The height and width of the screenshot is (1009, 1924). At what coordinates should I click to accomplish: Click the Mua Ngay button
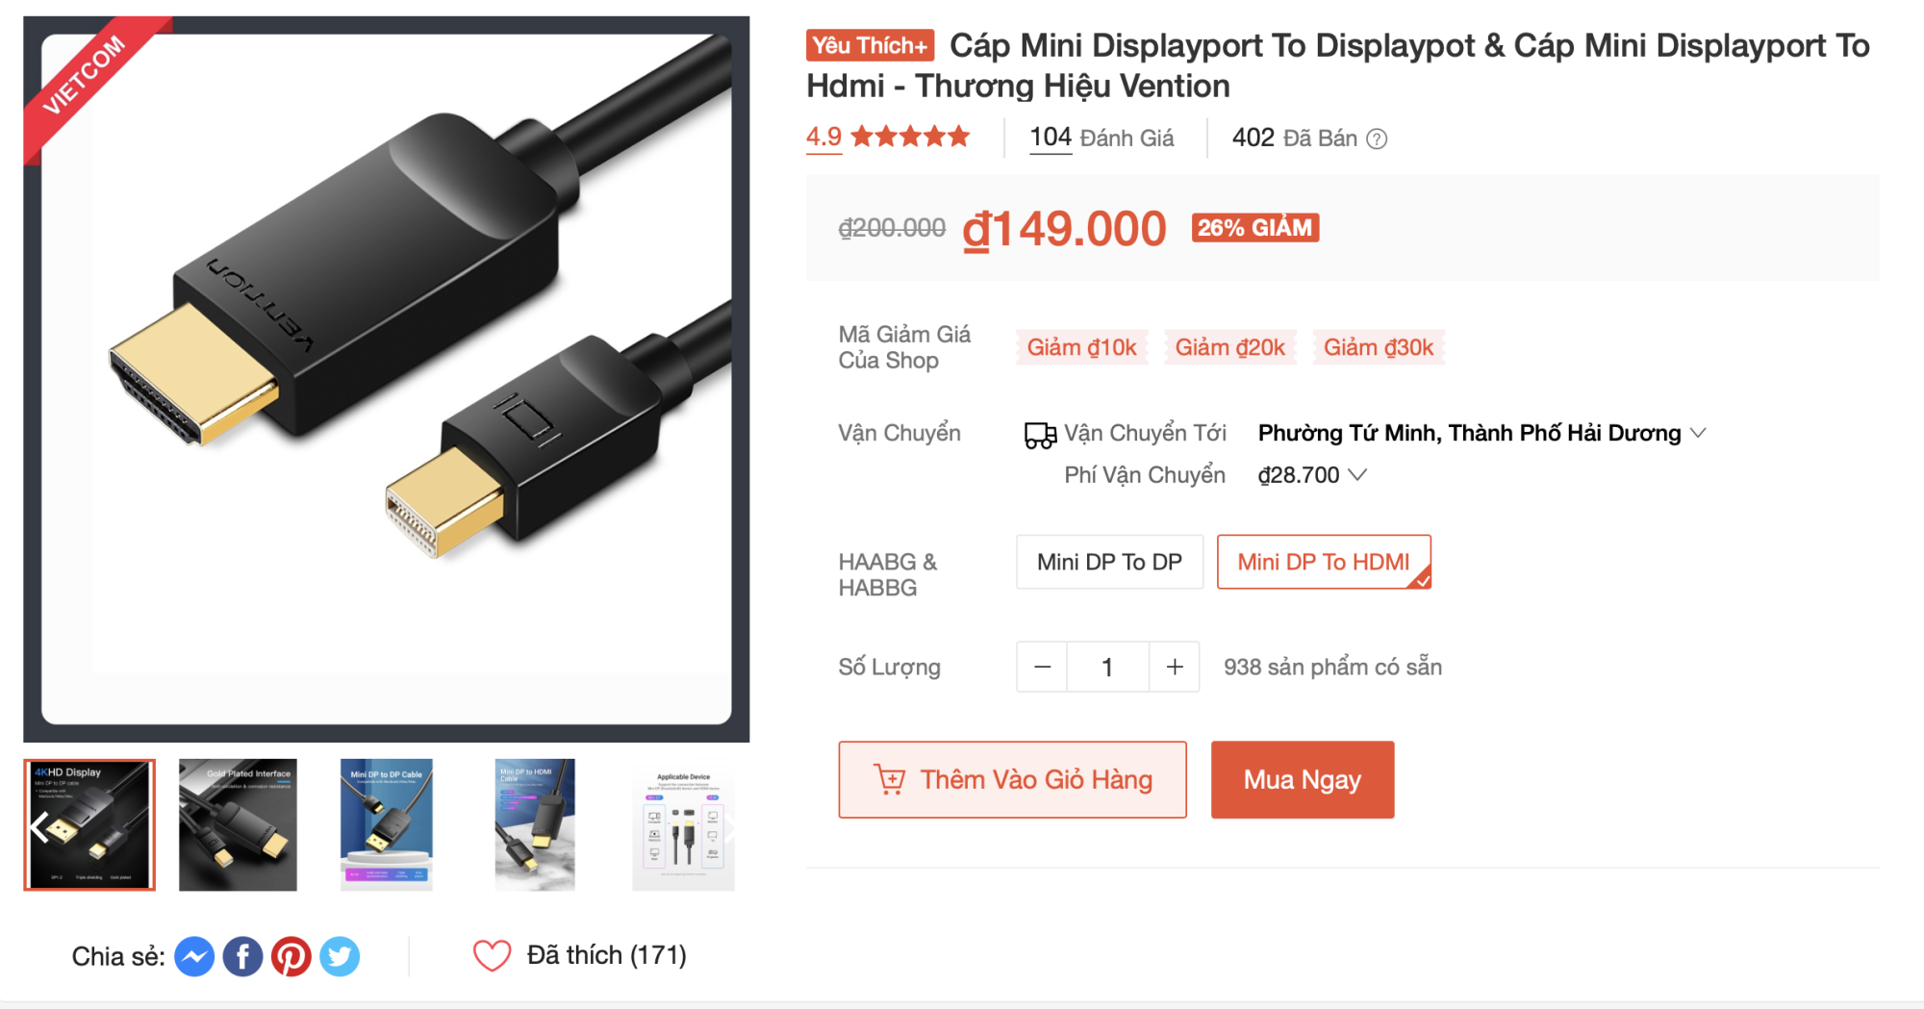click(1303, 779)
